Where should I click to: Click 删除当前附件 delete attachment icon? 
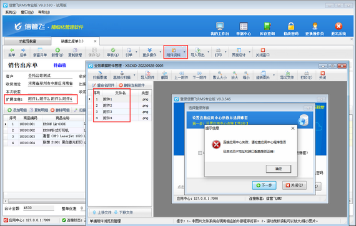coord(132,85)
